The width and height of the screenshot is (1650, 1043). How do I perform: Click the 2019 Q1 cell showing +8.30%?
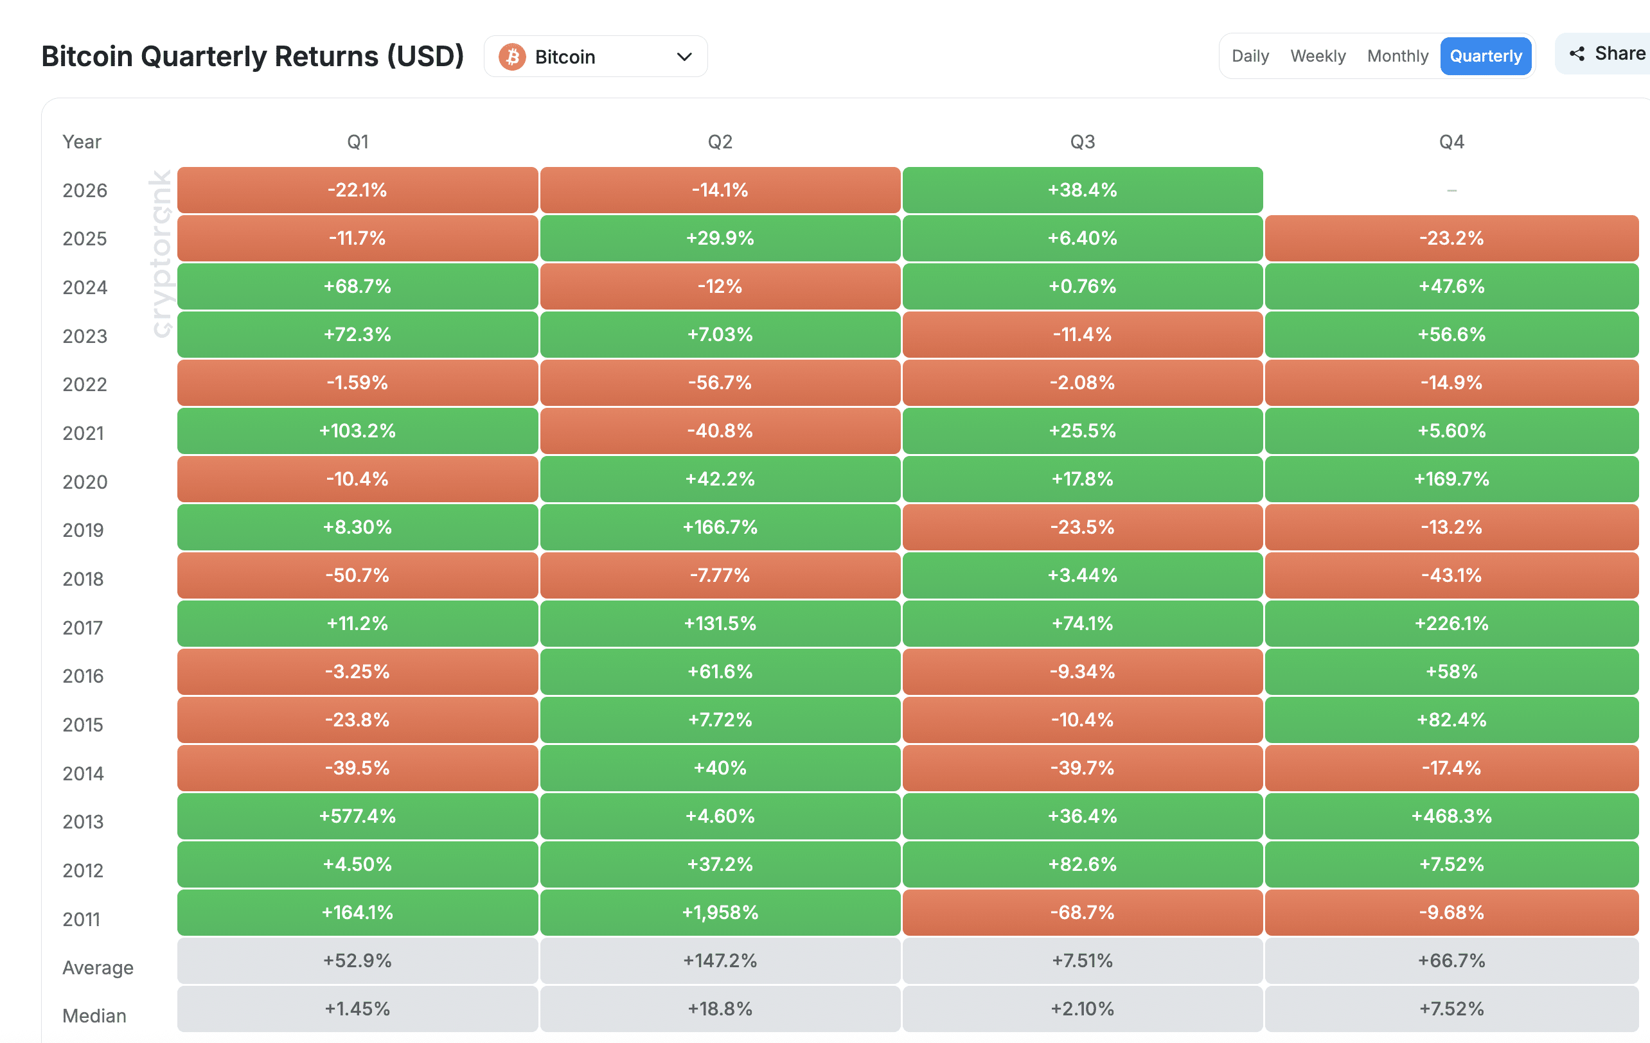point(358,527)
